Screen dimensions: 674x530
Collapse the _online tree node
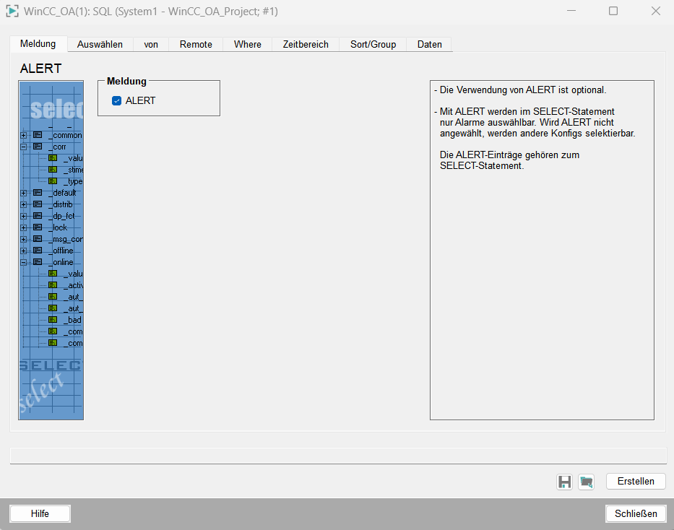pyautogui.click(x=24, y=262)
